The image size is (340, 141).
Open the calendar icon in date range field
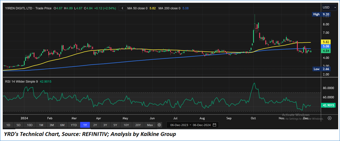[x=214, y=125]
